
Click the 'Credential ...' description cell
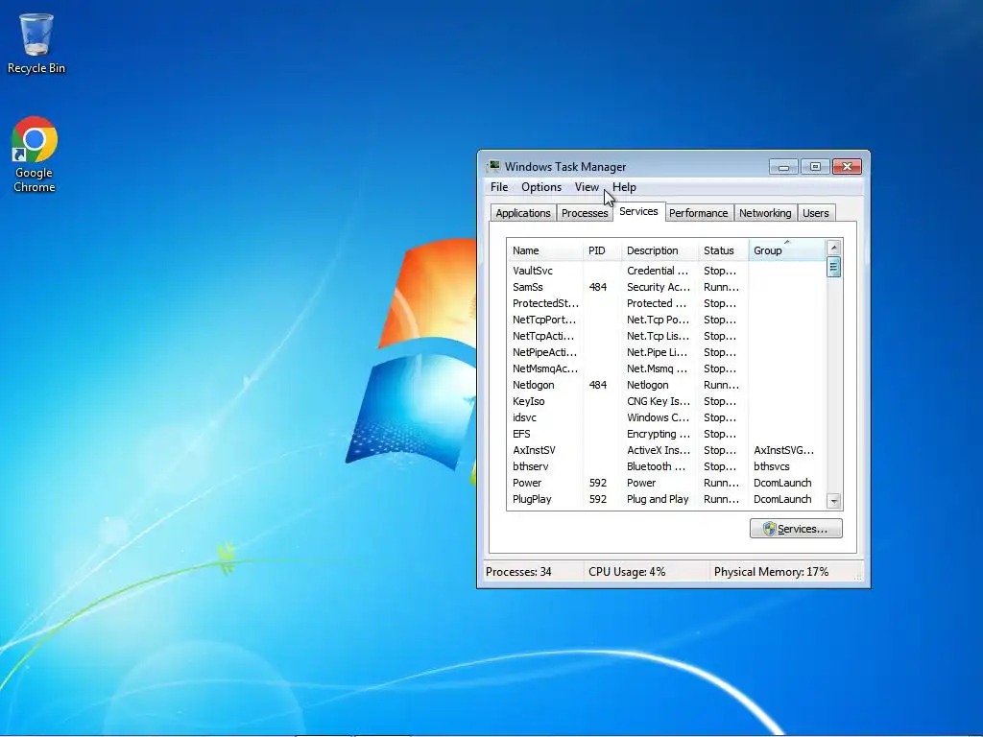pyautogui.click(x=658, y=271)
